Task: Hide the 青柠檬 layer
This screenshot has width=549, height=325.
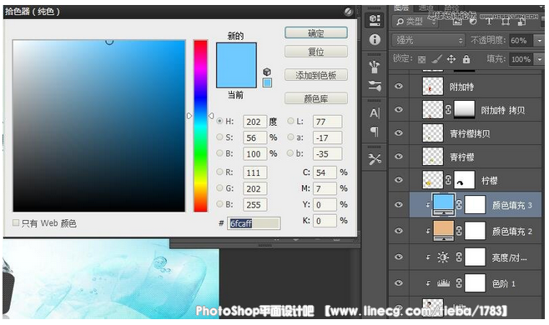Action: pyautogui.click(x=399, y=157)
